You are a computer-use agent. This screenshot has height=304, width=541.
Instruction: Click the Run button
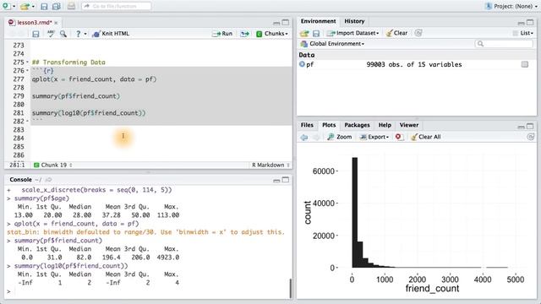pos(222,34)
